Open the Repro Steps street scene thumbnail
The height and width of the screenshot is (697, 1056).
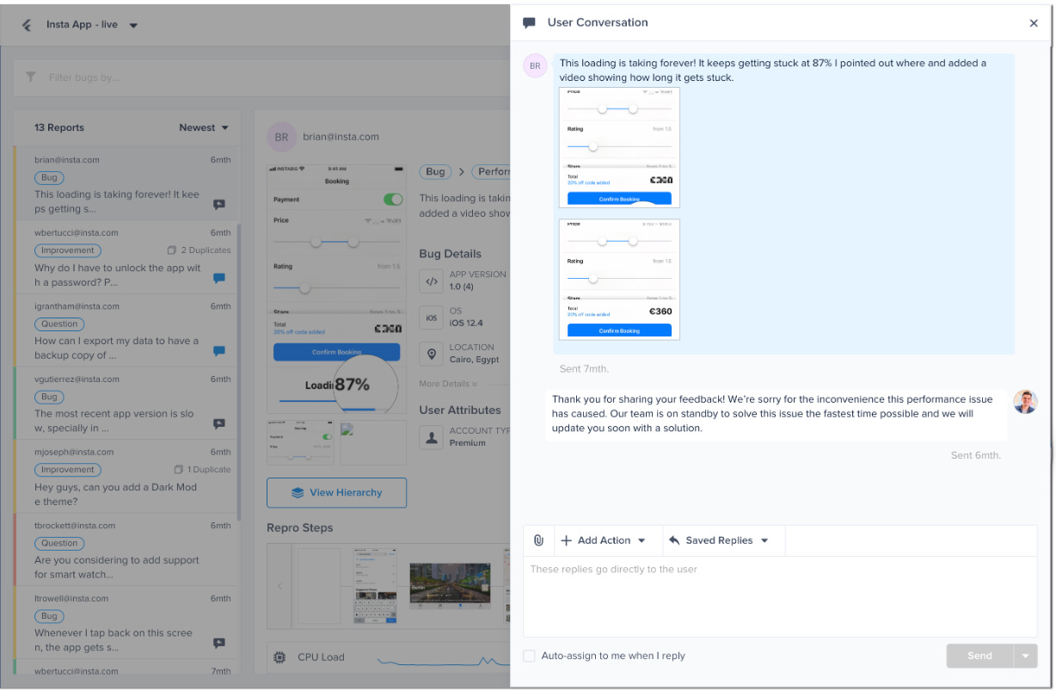click(x=450, y=587)
